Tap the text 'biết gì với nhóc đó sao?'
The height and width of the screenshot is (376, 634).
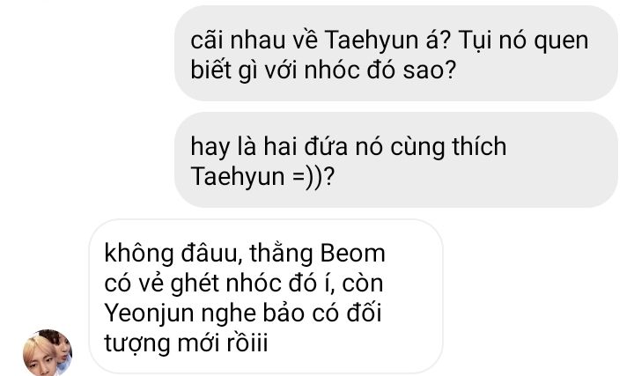pos(323,70)
